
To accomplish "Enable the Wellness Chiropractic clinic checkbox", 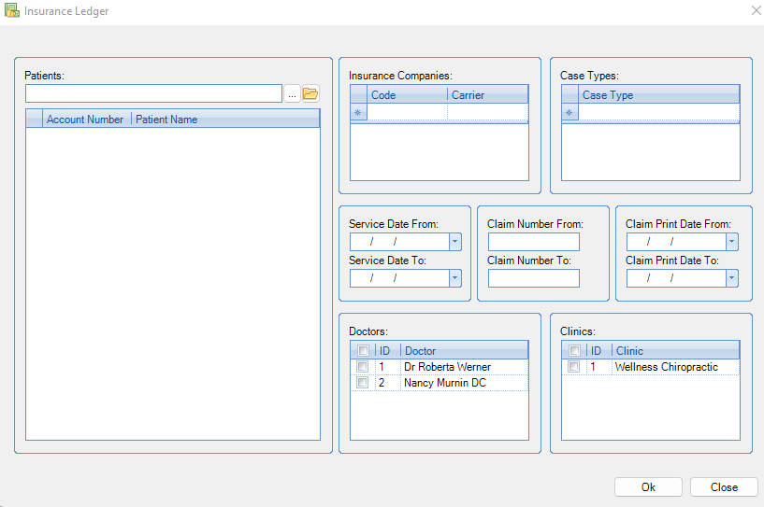I will [574, 367].
